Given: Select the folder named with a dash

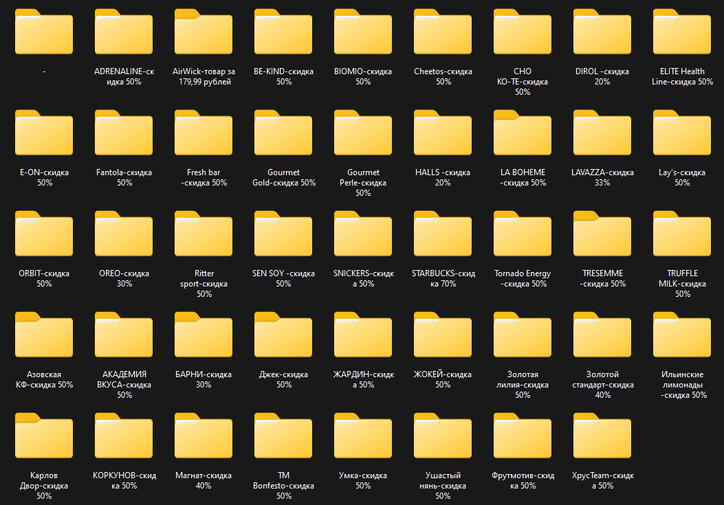Looking at the screenshot, I should point(44,32).
